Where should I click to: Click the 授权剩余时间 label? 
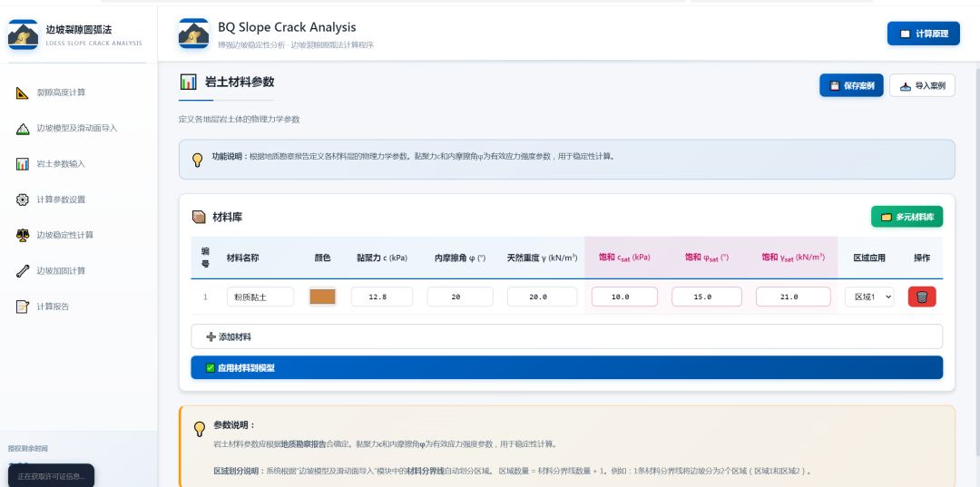pos(27,448)
